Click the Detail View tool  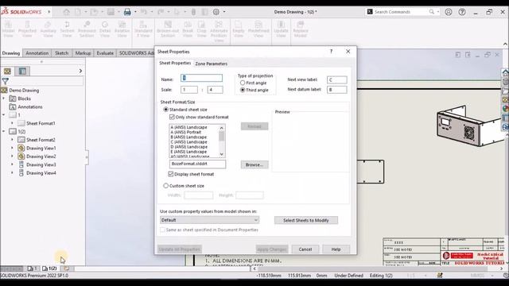tap(105, 29)
